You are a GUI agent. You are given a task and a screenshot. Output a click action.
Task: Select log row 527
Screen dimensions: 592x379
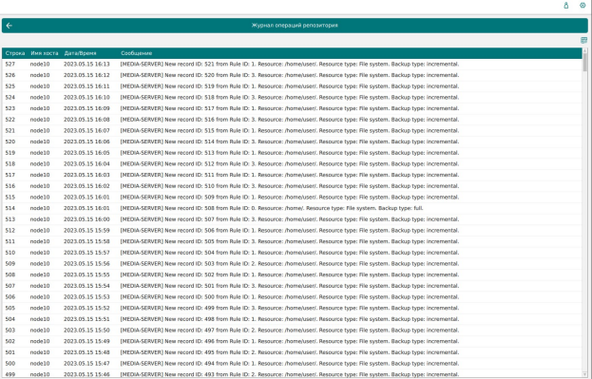pos(292,65)
